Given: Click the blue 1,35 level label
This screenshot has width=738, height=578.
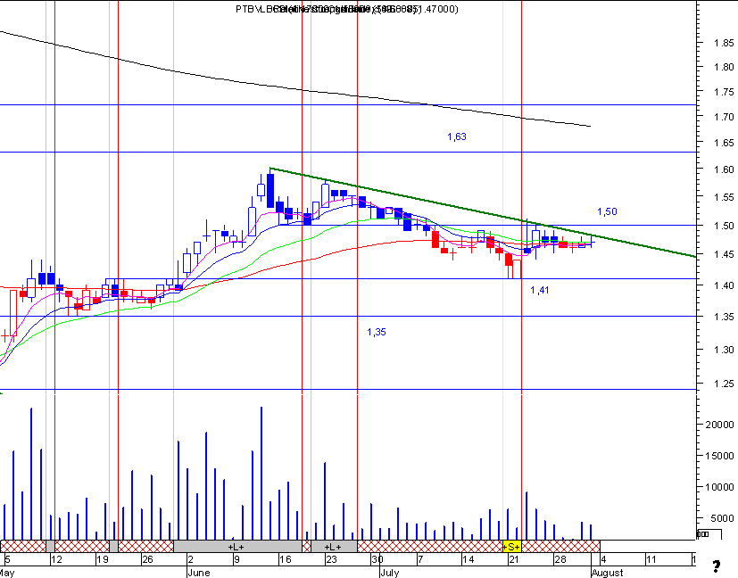Looking at the screenshot, I should point(377,332).
